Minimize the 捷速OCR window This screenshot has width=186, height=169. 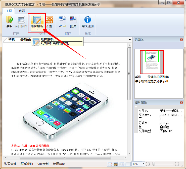[x=162, y=3]
